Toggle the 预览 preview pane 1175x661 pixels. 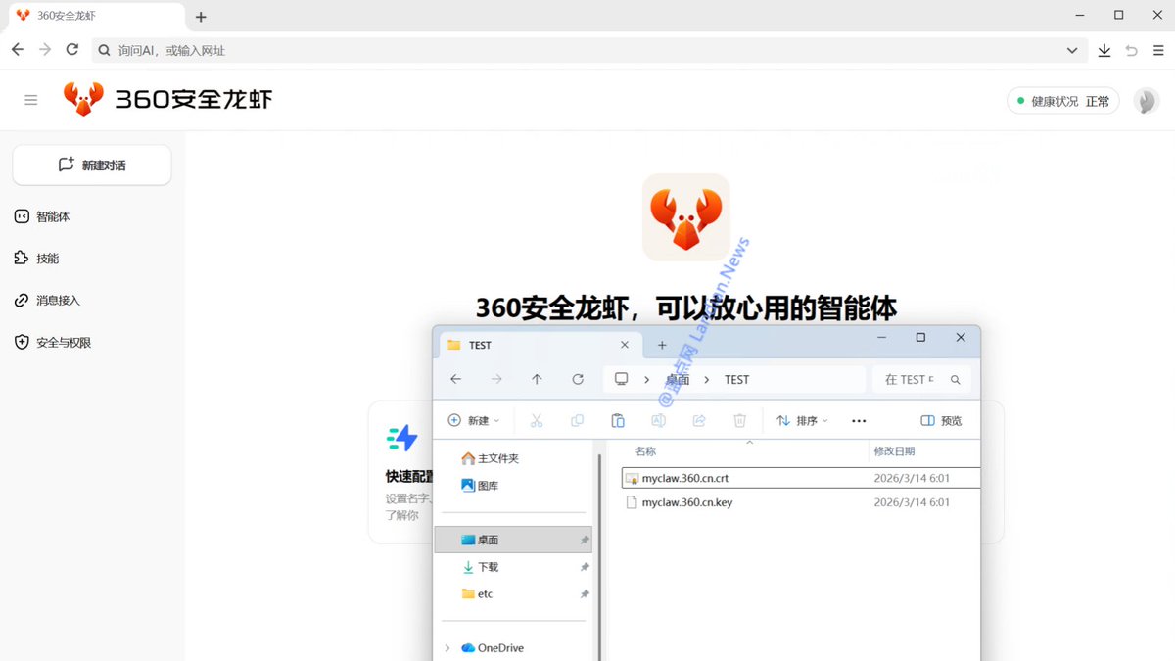click(942, 420)
